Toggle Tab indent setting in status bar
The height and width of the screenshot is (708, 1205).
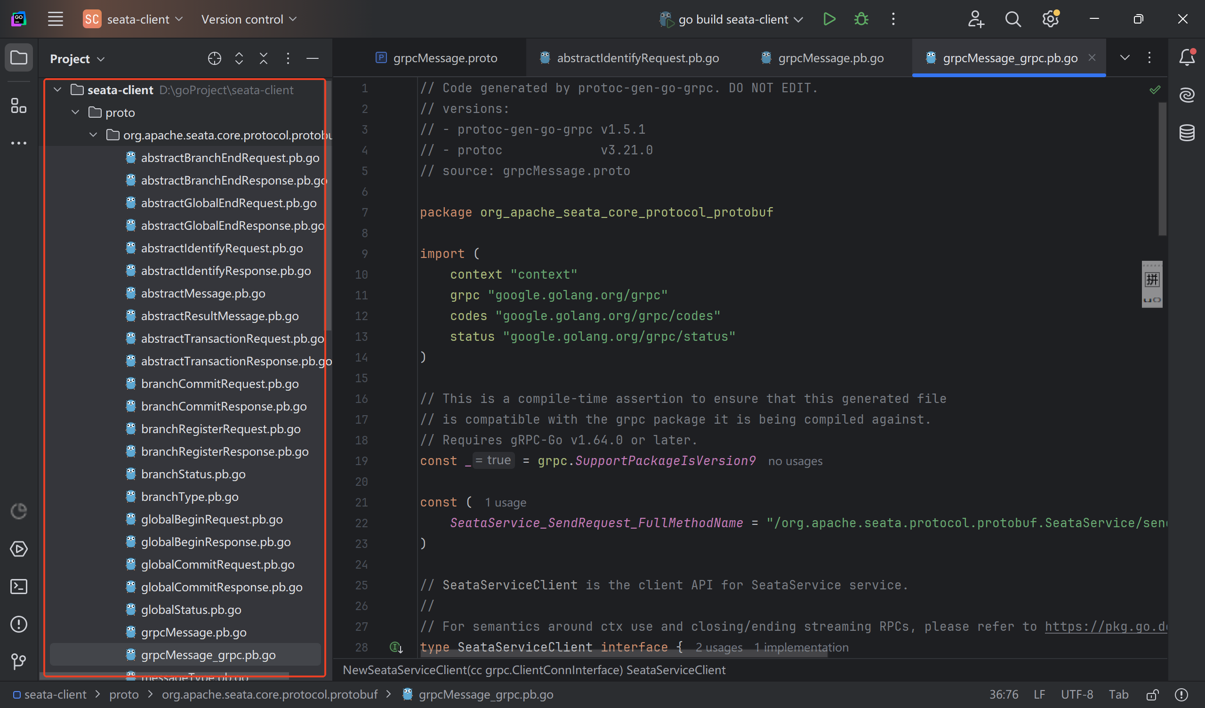1118,695
